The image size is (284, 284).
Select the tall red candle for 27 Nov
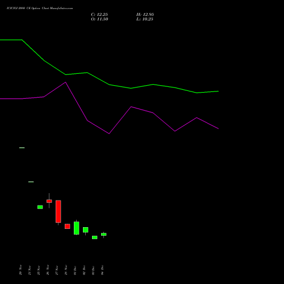click(x=59, y=211)
